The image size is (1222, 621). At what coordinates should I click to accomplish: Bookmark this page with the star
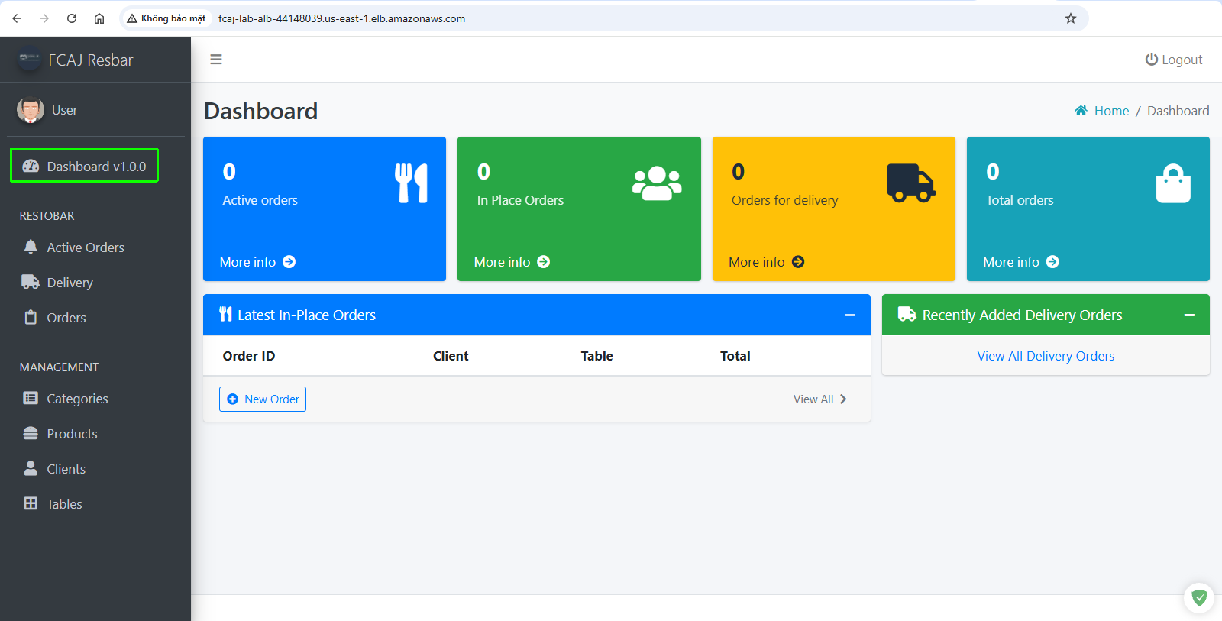pyautogui.click(x=1071, y=18)
